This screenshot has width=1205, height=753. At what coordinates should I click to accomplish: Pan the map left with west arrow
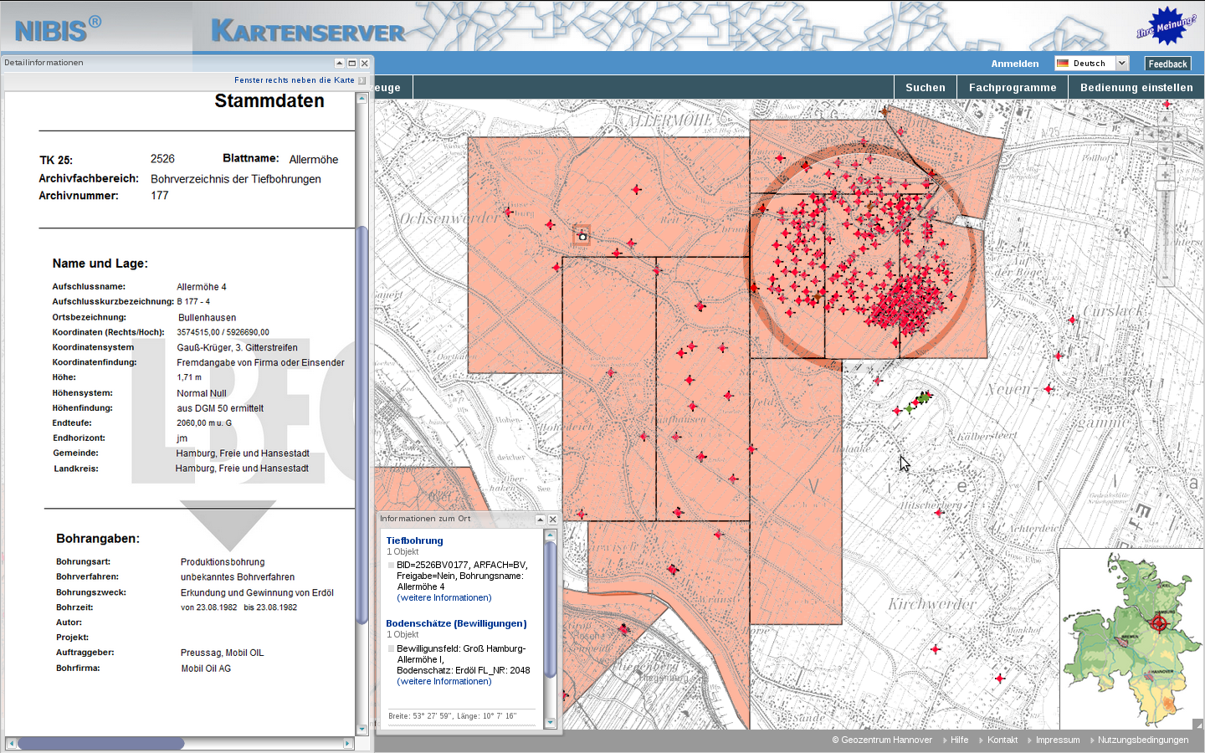coord(1150,134)
